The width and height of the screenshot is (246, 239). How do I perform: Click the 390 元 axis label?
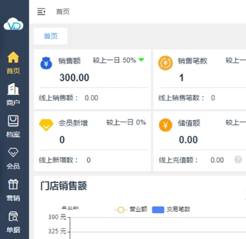click(x=57, y=217)
